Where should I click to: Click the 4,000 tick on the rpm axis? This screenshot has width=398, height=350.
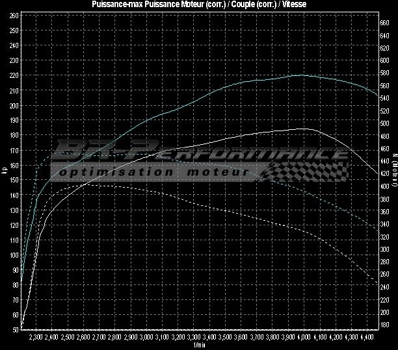point(304,338)
